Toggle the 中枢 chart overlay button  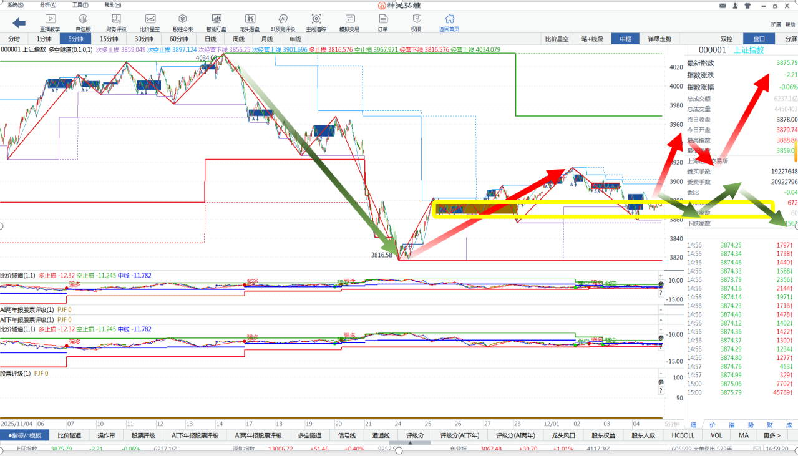pyautogui.click(x=625, y=39)
